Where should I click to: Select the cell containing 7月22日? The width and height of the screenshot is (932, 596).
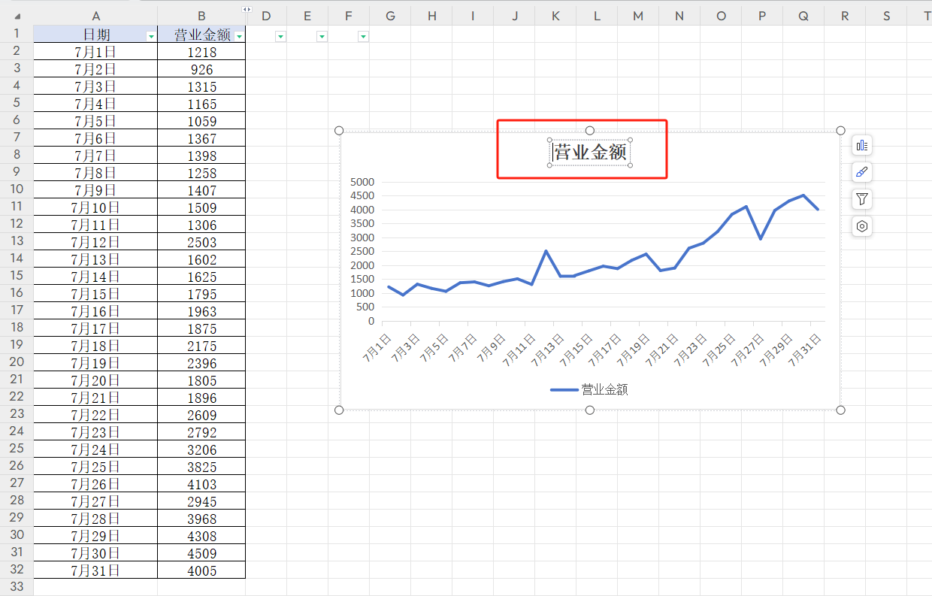95,414
